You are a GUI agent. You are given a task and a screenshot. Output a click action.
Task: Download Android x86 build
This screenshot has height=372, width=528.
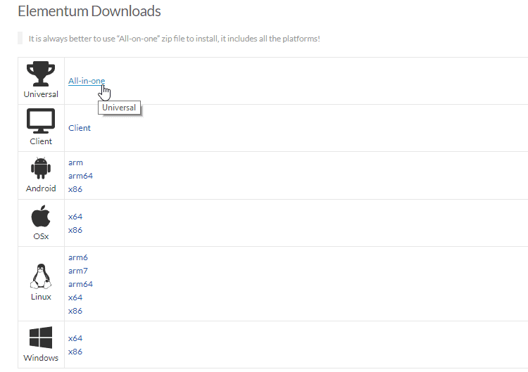75,189
